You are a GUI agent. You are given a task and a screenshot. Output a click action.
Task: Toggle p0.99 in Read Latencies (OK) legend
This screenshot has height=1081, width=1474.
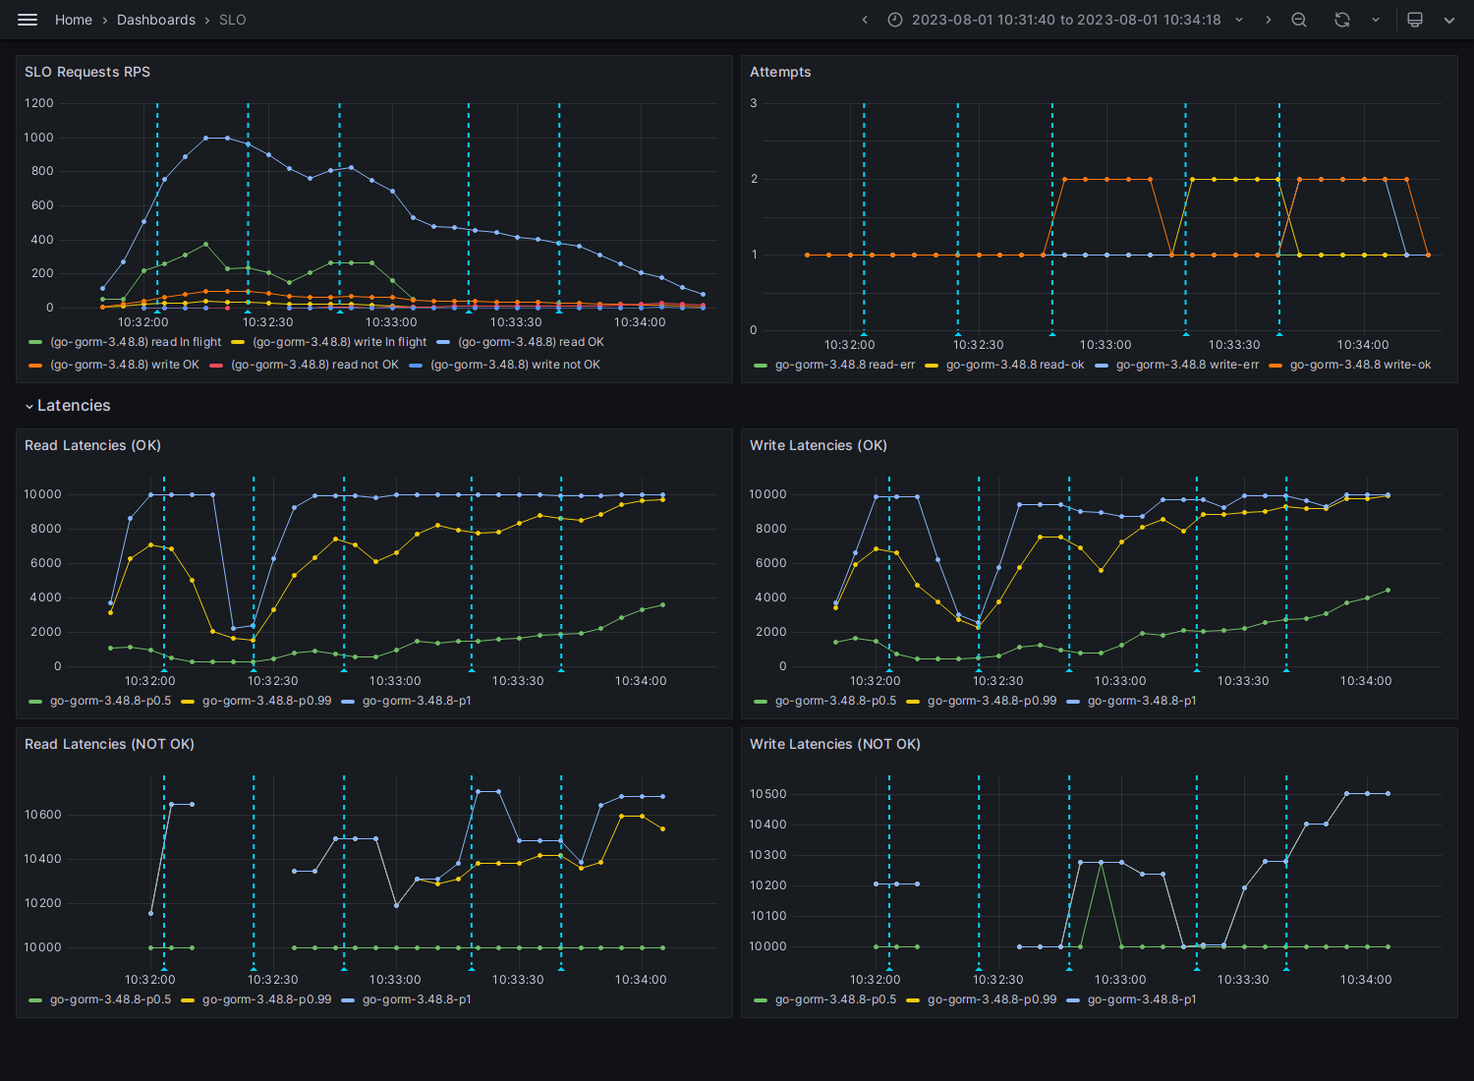point(266,701)
